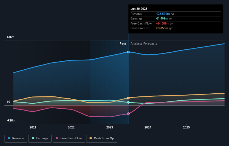The width and height of the screenshot is (229, 146).
Task: Click the 2021 x-axis label
Action: [33, 127]
